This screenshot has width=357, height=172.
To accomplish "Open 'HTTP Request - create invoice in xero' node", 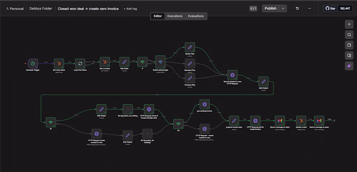I will 204,129.
